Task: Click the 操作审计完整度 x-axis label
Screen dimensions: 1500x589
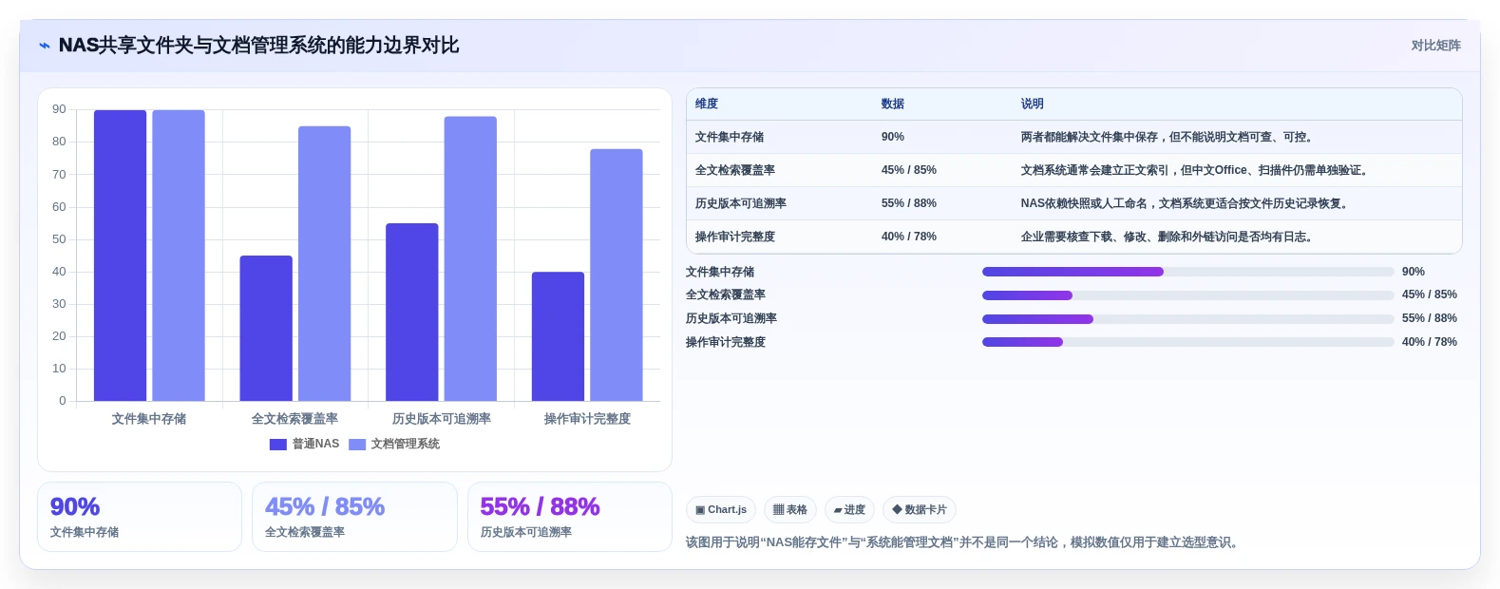Action: click(587, 419)
